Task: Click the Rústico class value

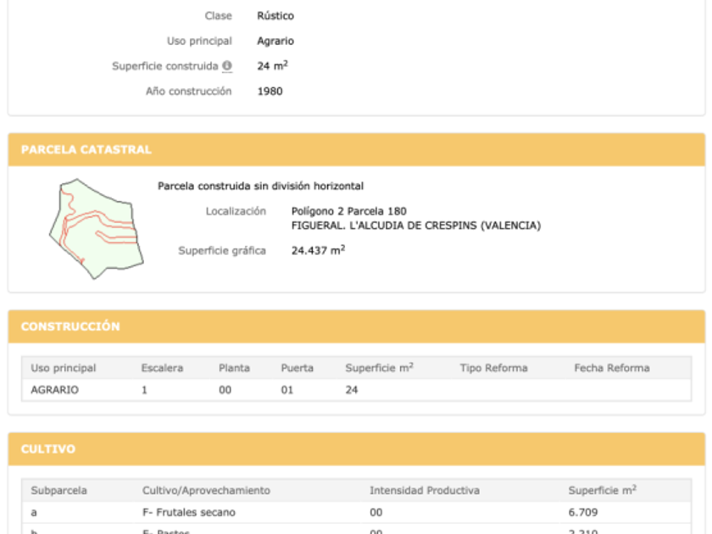Action: point(275,15)
